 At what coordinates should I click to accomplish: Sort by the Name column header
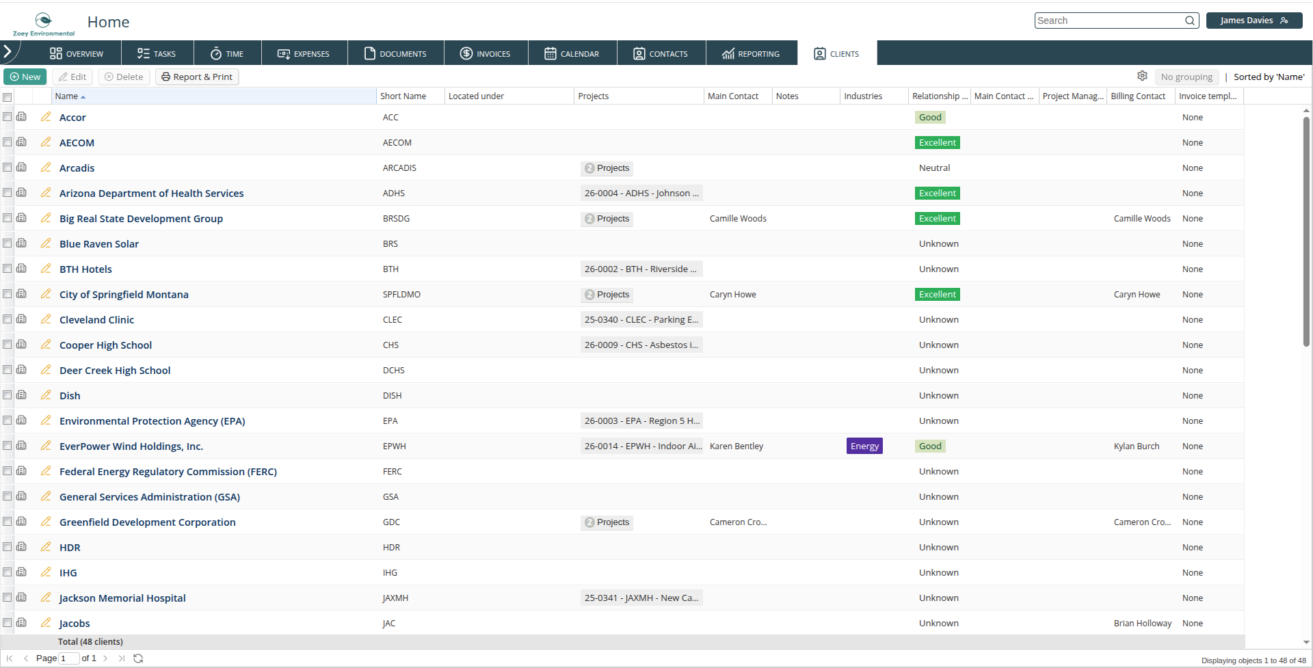point(213,96)
